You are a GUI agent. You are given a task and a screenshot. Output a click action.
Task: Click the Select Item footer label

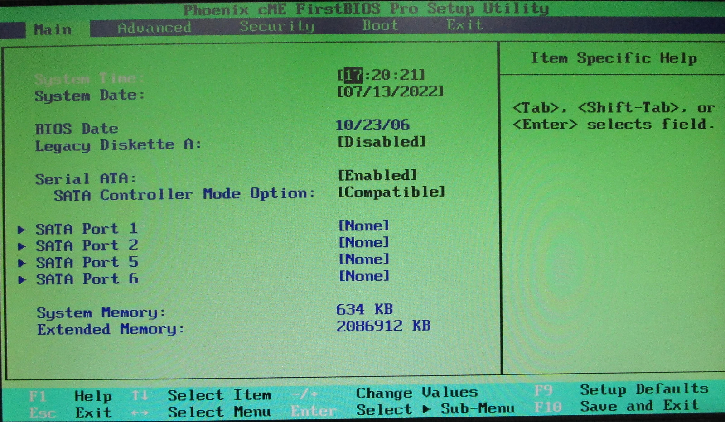(219, 395)
